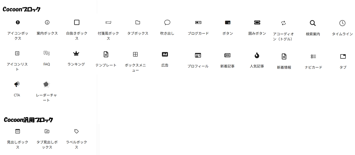Screen dimensions: 355x155
Task: Choose the 囲みボタン block icon
Action: click(257, 22)
